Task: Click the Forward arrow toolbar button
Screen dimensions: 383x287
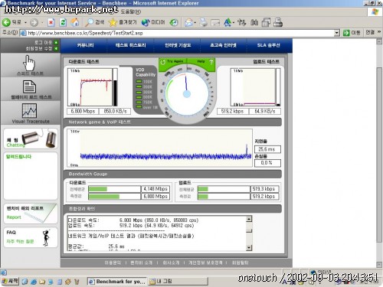Action: 34,22
